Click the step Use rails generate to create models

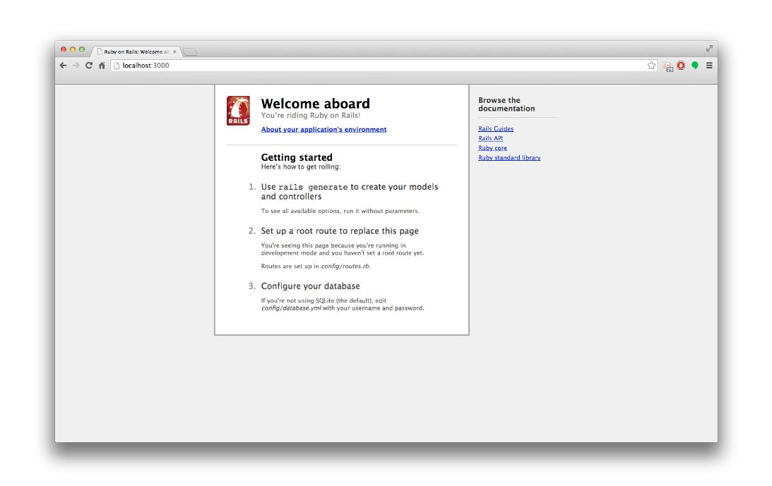(x=350, y=192)
